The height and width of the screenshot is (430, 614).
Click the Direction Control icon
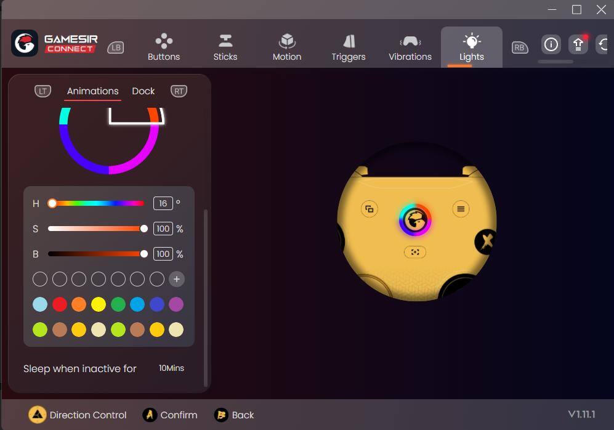tap(37, 415)
